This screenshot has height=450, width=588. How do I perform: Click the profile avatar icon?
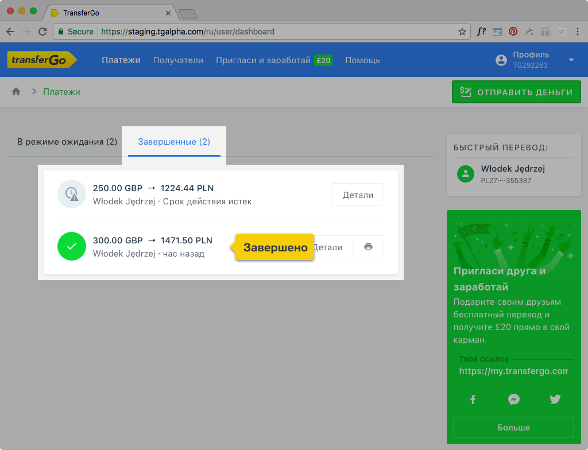click(501, 60)
